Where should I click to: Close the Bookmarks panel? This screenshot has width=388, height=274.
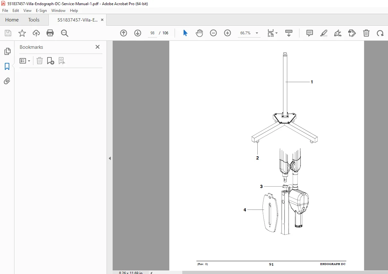pos(98,47)
